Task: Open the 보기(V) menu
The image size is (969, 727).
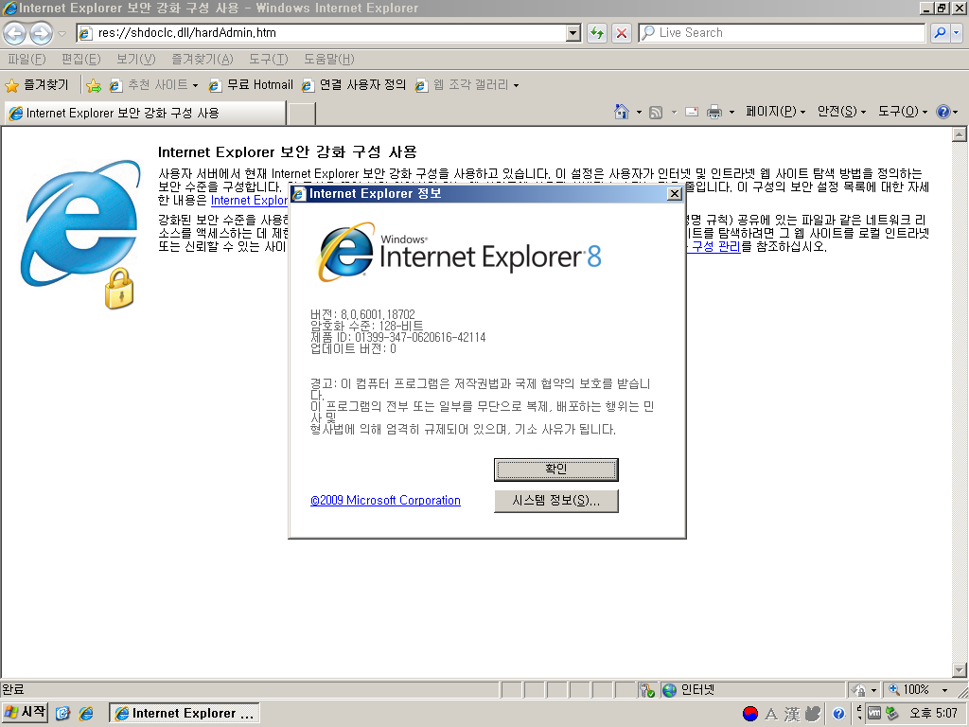Action: 136,60
